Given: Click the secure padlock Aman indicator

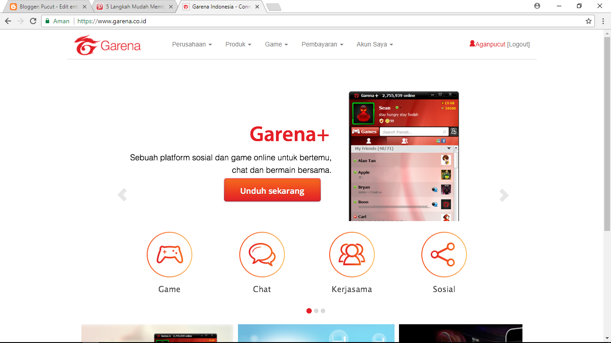Looking at the screenshot, I should coord(57,21).
